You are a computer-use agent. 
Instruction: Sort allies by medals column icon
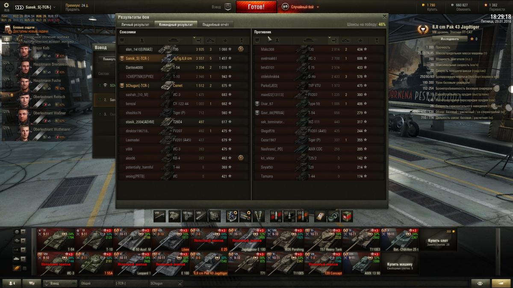[x=242, y=40]
